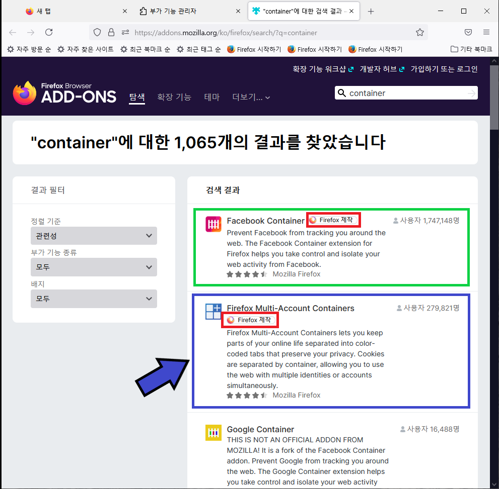Select the 확장 기능 navigation item

coord(174,97)
